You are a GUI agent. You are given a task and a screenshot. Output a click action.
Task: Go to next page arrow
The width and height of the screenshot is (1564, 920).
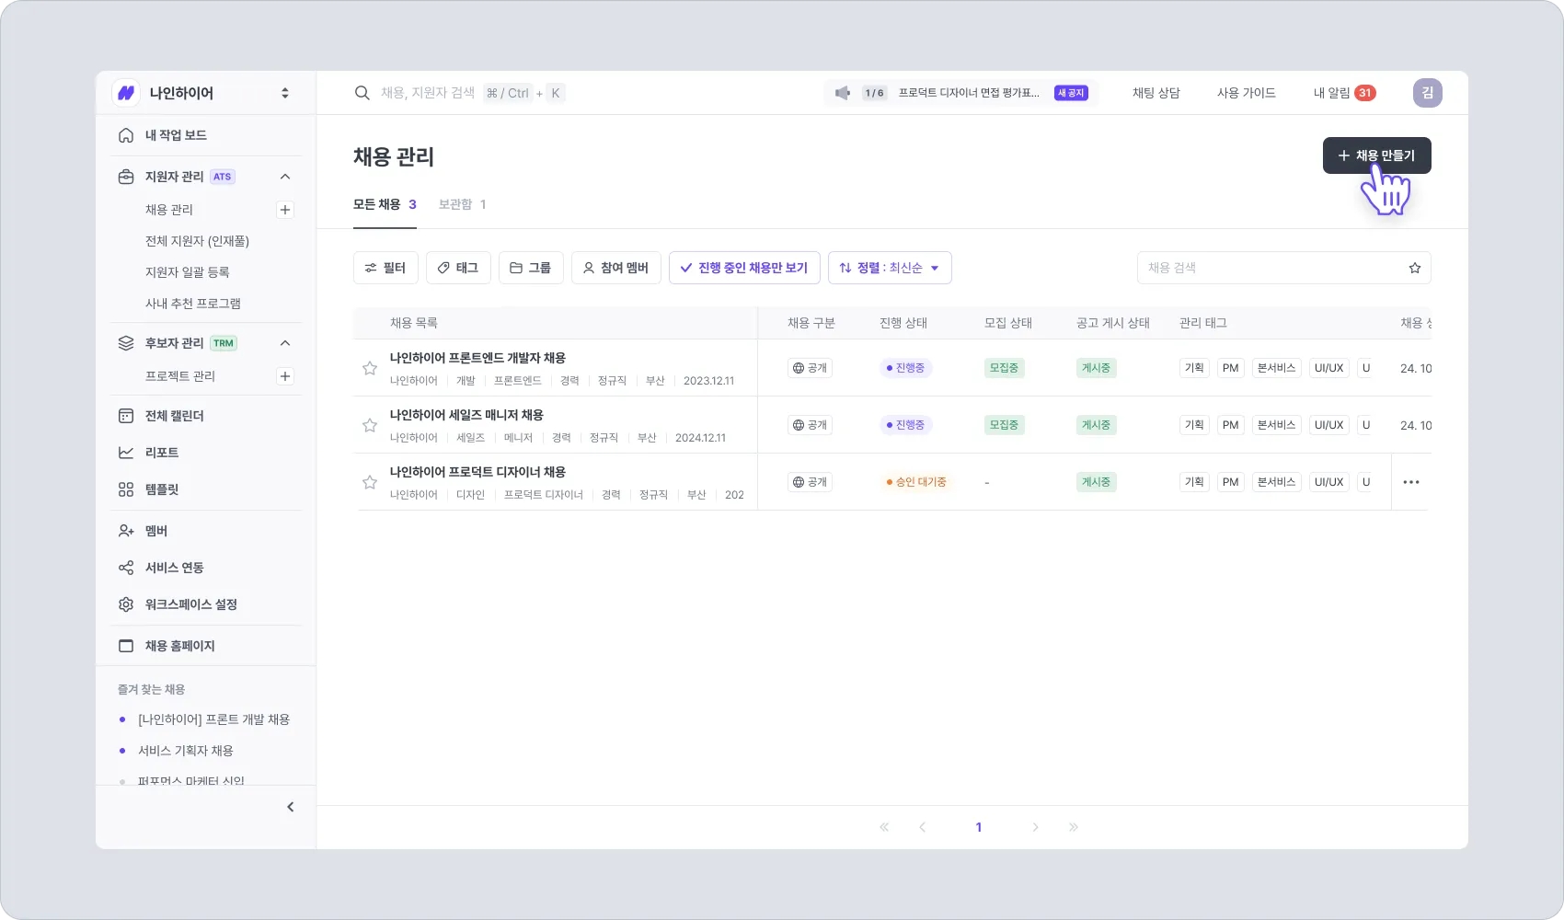coord(1035,827)
